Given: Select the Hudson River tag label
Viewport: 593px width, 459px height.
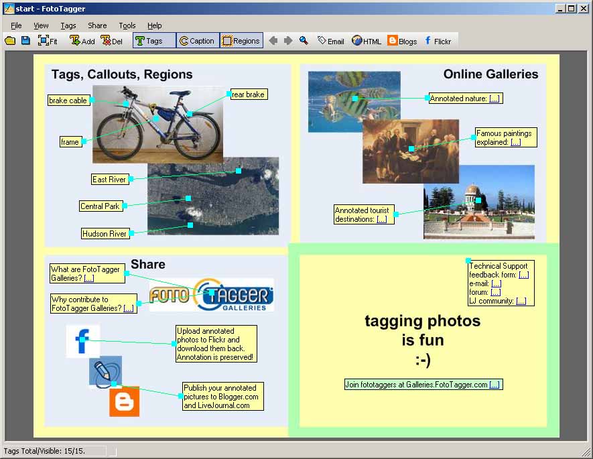Looking at the screenshot, I should click(x=105, y=234).
